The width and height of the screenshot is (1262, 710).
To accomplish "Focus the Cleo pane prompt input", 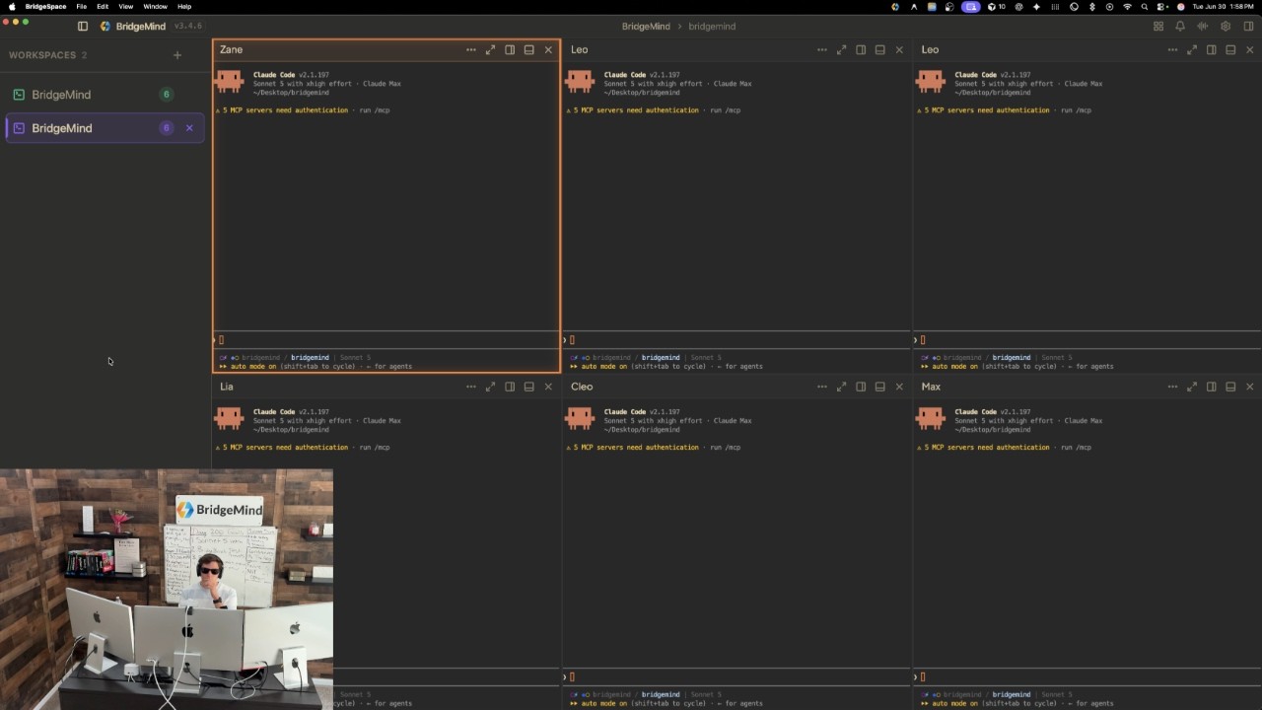I will (x=737, y=676).
